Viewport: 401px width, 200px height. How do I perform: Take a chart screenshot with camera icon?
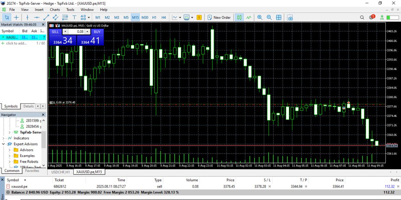[x=290, y=17]
